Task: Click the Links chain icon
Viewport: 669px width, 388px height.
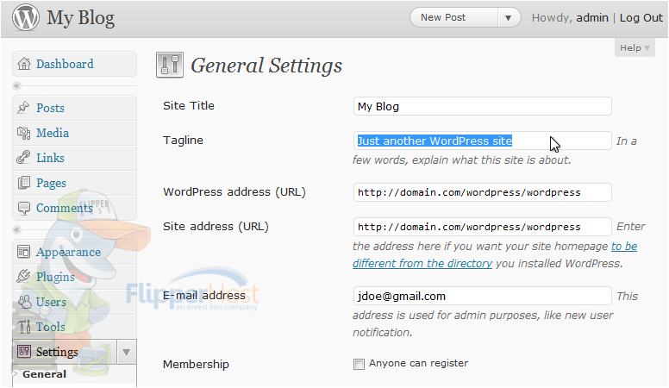Action: 23,158
